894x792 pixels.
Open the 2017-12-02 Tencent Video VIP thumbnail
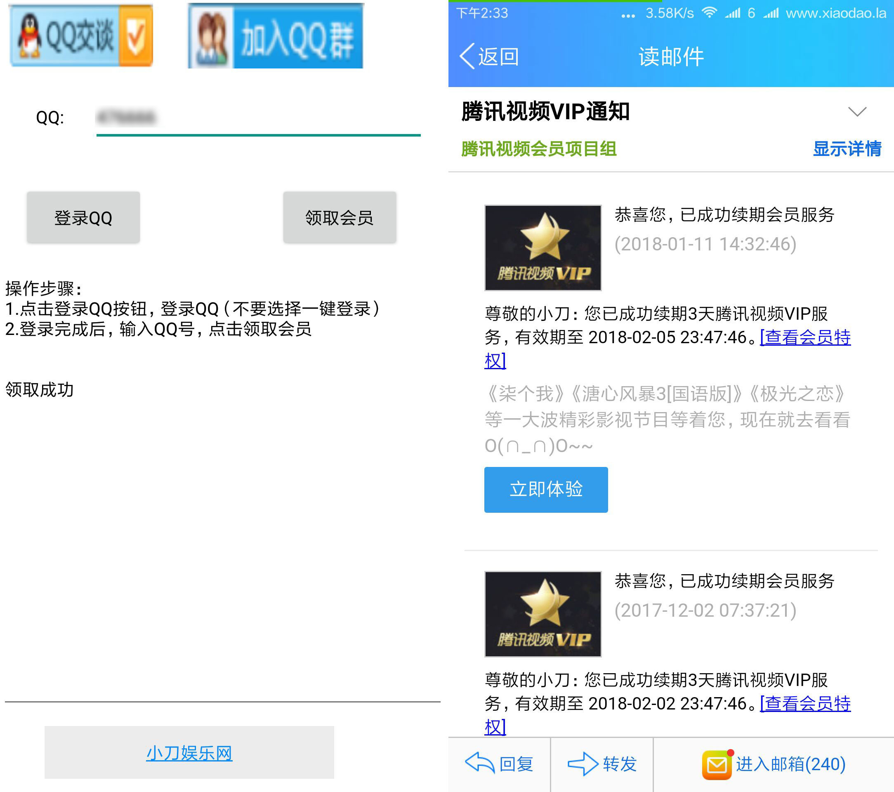(x=543, y=614)
